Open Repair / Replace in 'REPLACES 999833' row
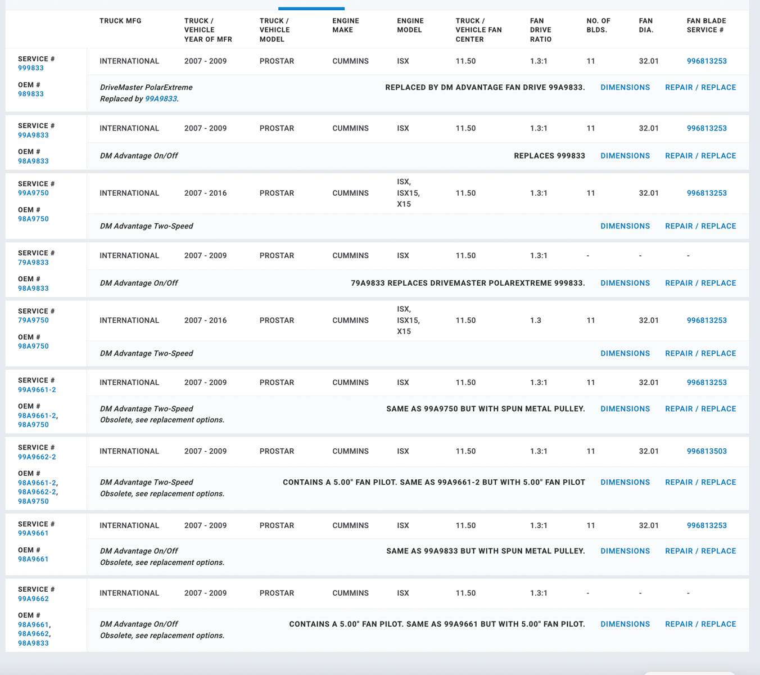 [700, 156]
